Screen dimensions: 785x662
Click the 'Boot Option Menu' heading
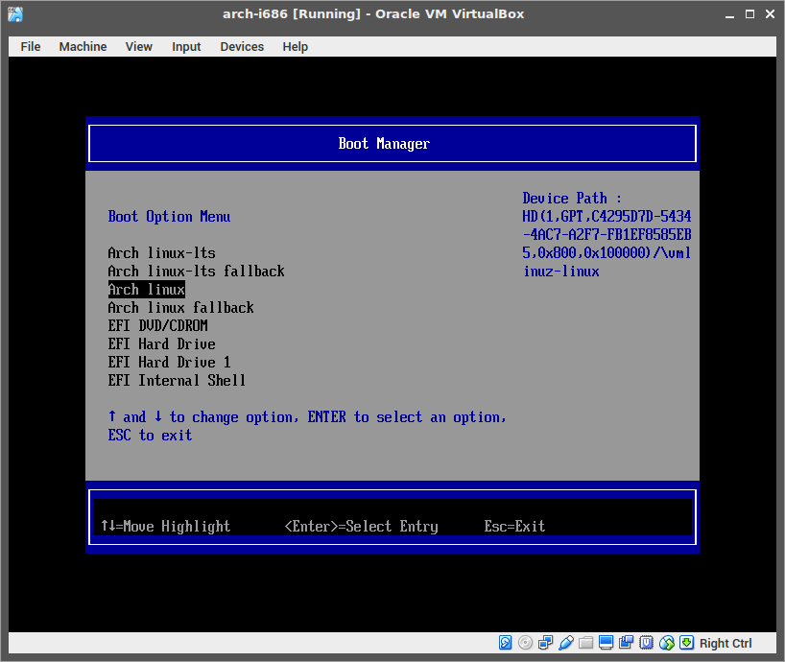[169, 217]
